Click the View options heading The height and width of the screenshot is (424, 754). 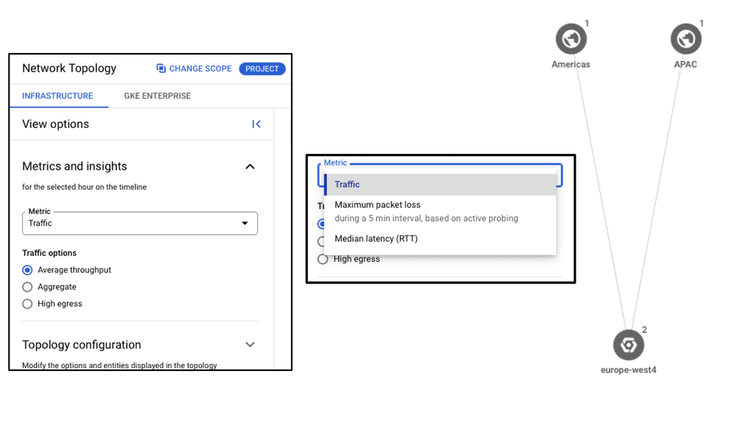point(55,124)
